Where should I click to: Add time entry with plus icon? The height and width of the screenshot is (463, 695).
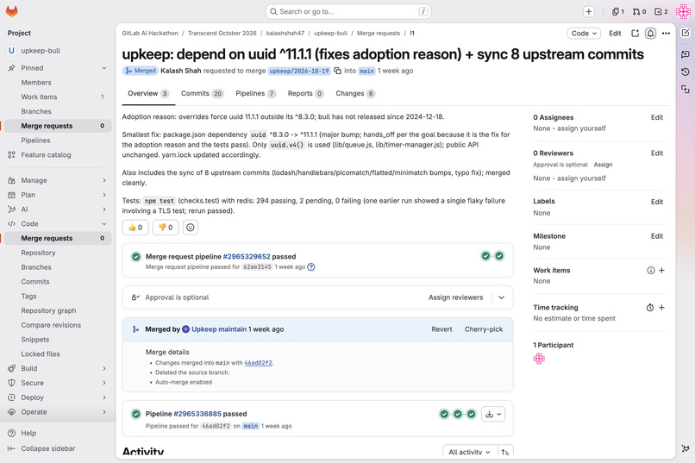tap(661, 308)
